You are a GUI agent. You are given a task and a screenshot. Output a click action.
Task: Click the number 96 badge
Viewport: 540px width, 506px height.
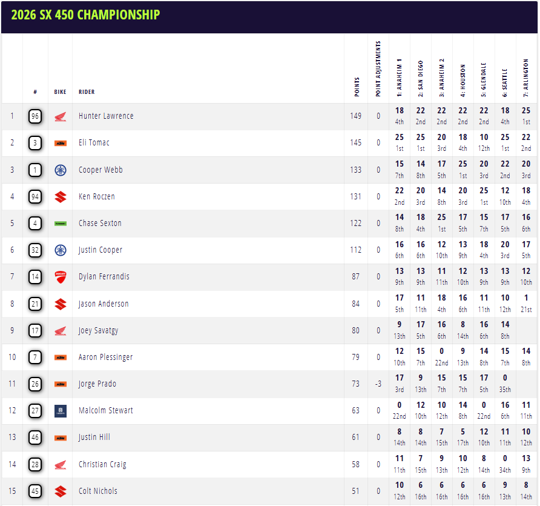[35, 116]
